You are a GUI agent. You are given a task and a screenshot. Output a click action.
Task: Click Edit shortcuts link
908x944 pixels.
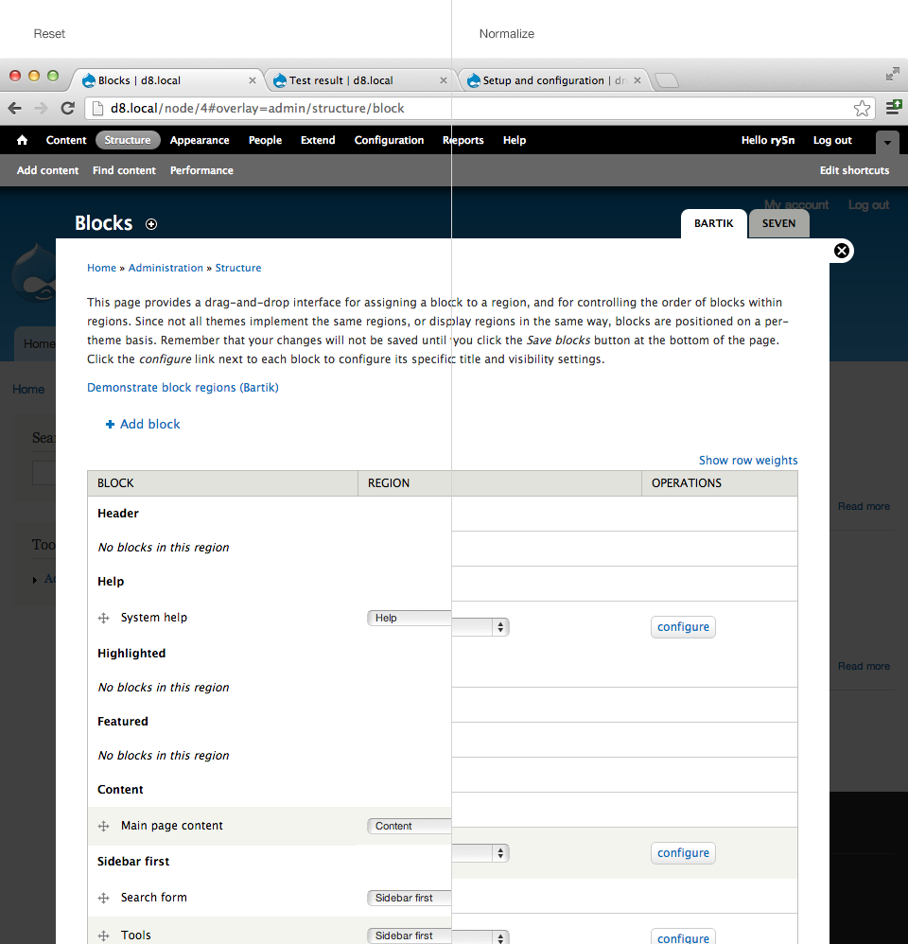pyautogui.click(x=854, y=170)
